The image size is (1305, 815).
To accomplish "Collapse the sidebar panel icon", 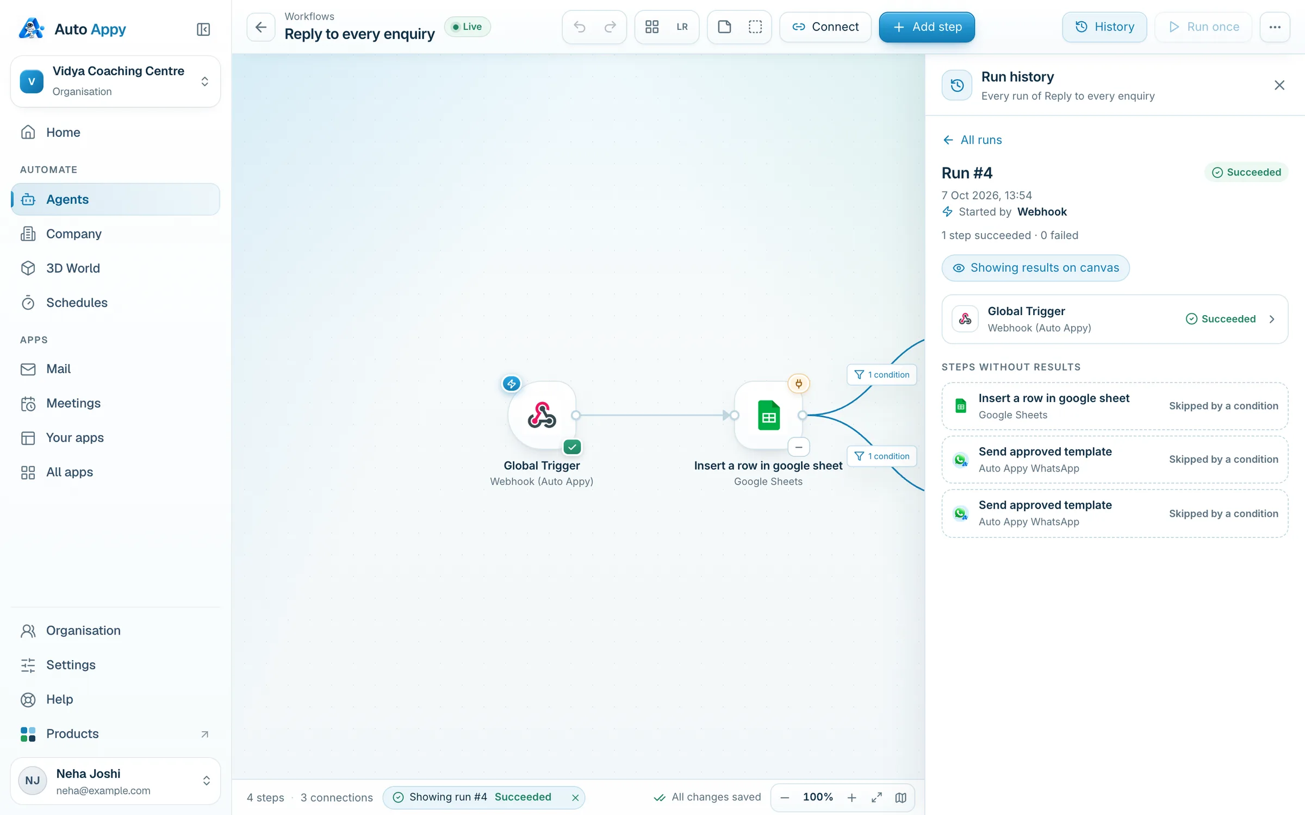I will (203, 29).
